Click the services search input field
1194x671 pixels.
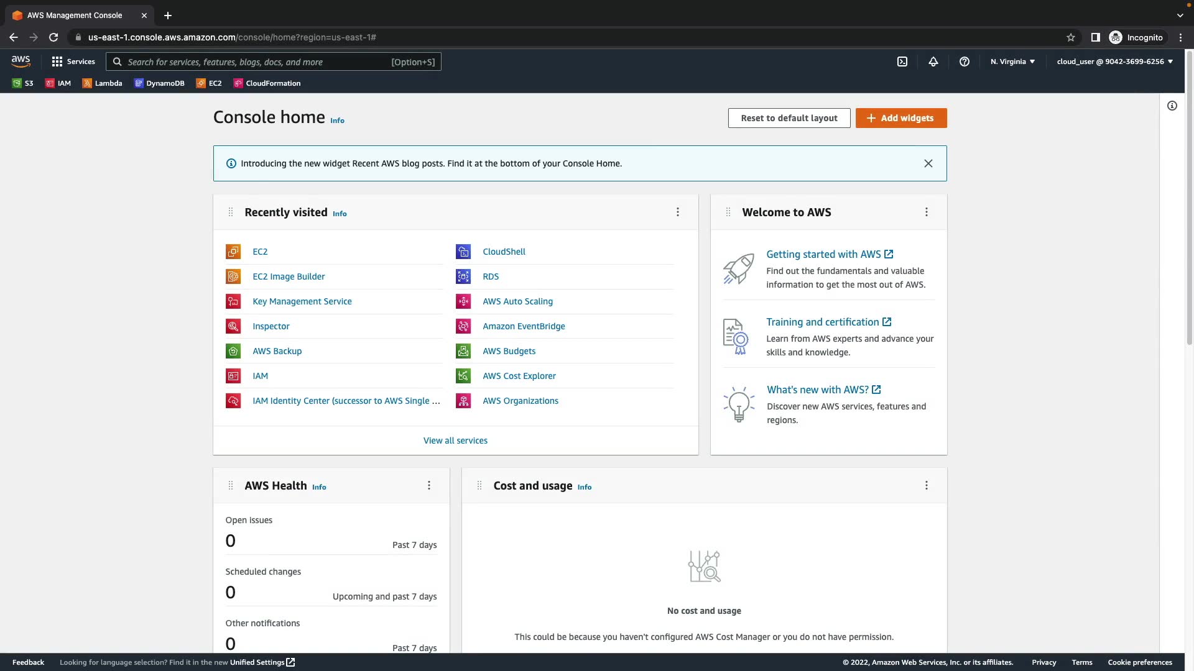point(258,62)
